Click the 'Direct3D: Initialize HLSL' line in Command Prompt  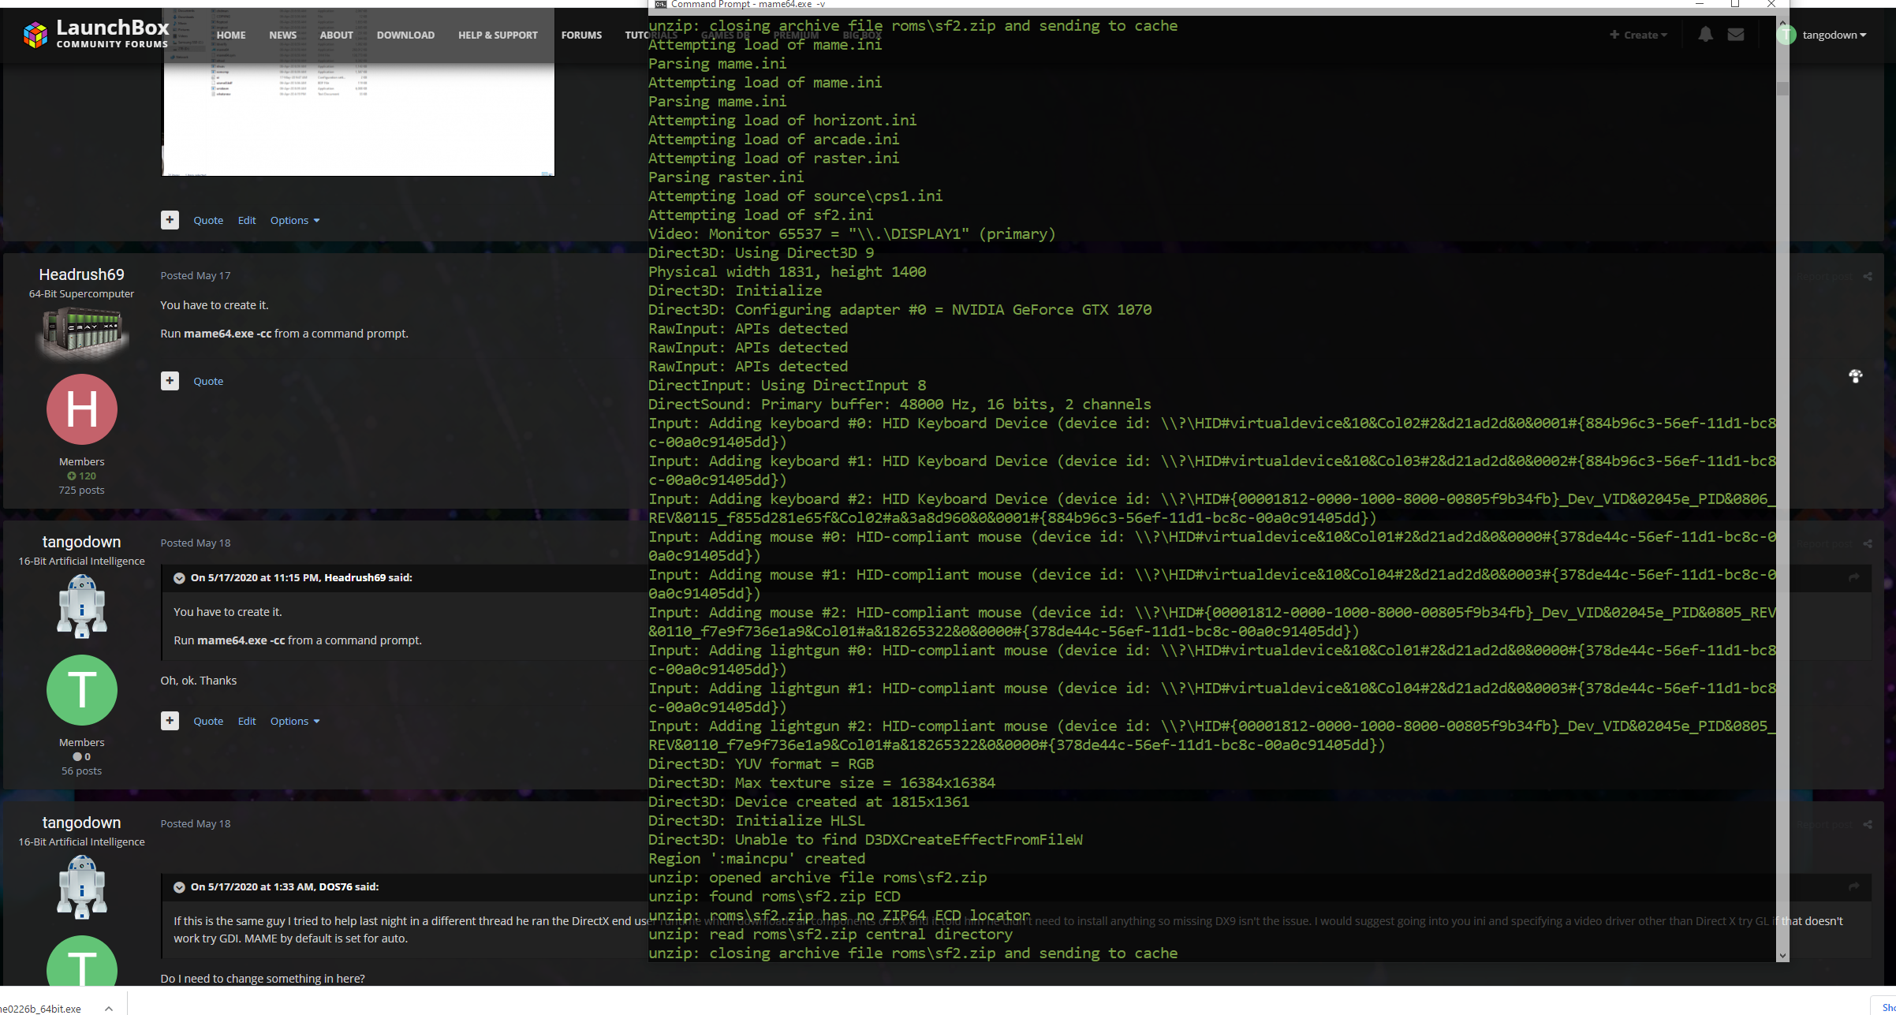[756, 820]
